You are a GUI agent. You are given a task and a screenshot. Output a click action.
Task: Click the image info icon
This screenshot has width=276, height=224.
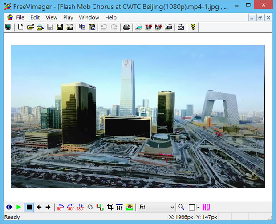tap(9, 207)
